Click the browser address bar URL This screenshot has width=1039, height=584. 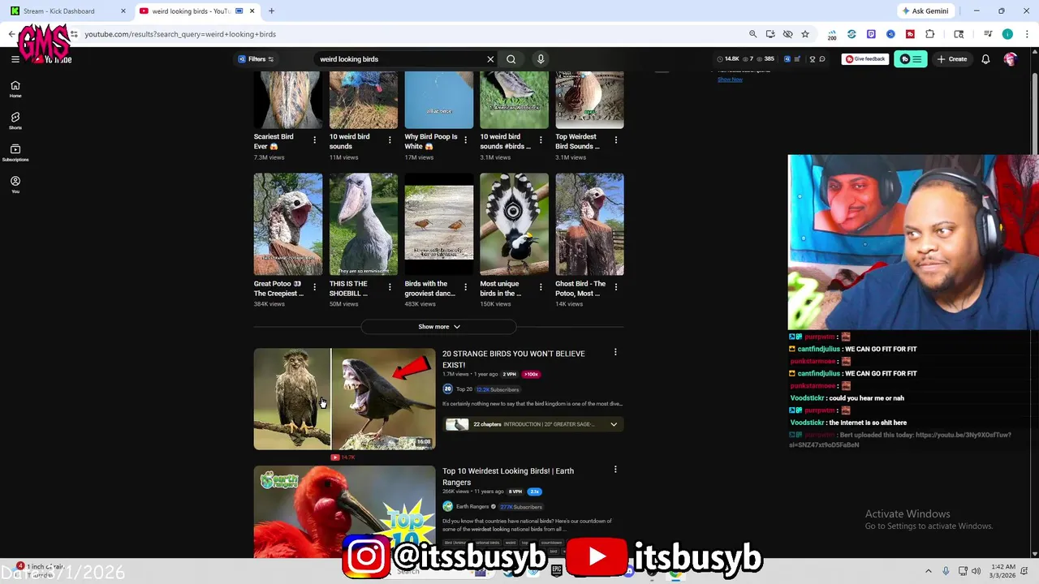pos(180,34)
